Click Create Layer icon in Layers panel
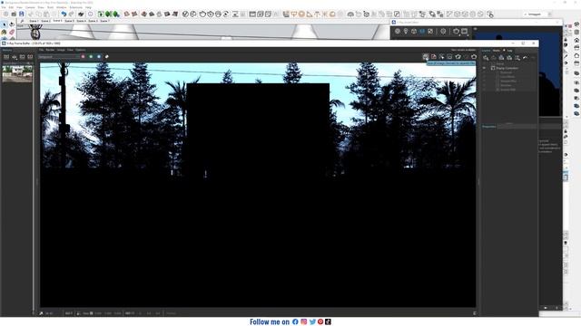 tap(486, 58)
